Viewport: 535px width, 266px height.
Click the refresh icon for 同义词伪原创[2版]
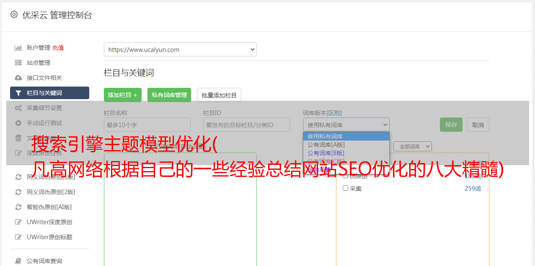[18, 192]
